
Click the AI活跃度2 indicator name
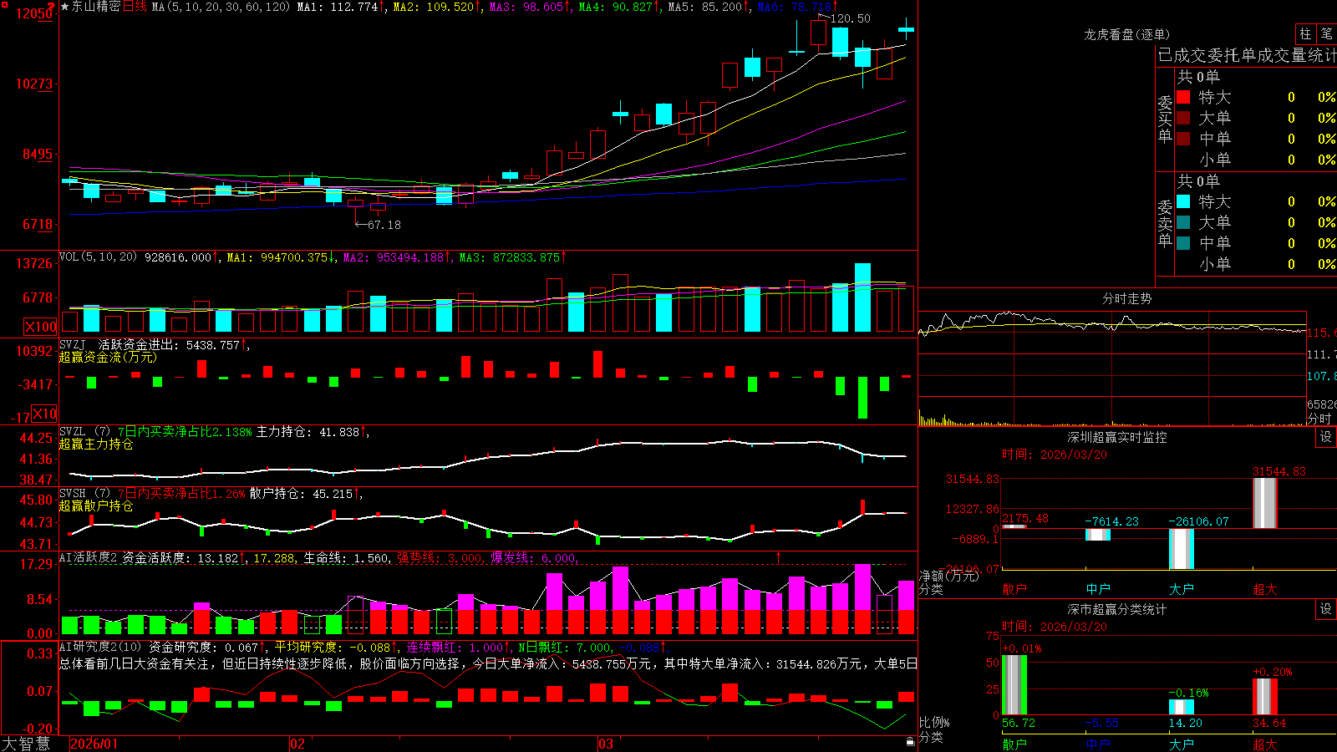point(88,557)
